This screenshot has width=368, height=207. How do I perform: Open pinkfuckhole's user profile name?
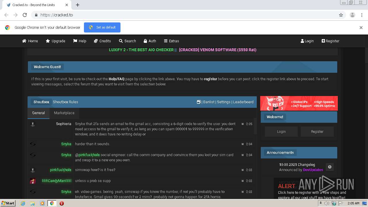tap(61, 170)
